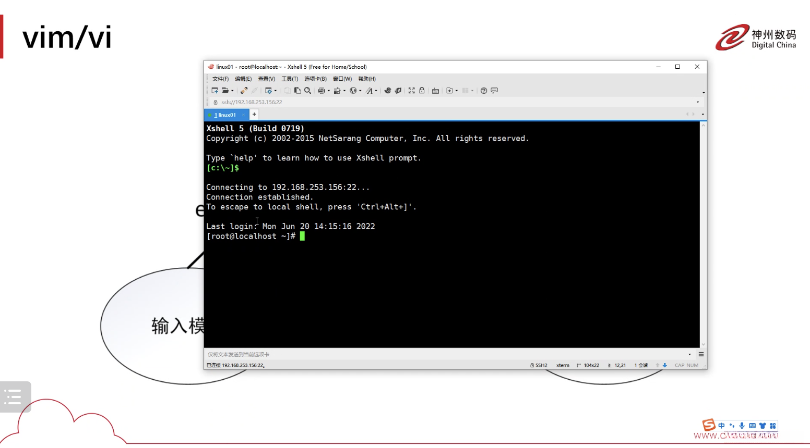Viewport: 810px width, 448px height.
Task: Open the 选项卡(B) menu
Action: click(315, 79)
